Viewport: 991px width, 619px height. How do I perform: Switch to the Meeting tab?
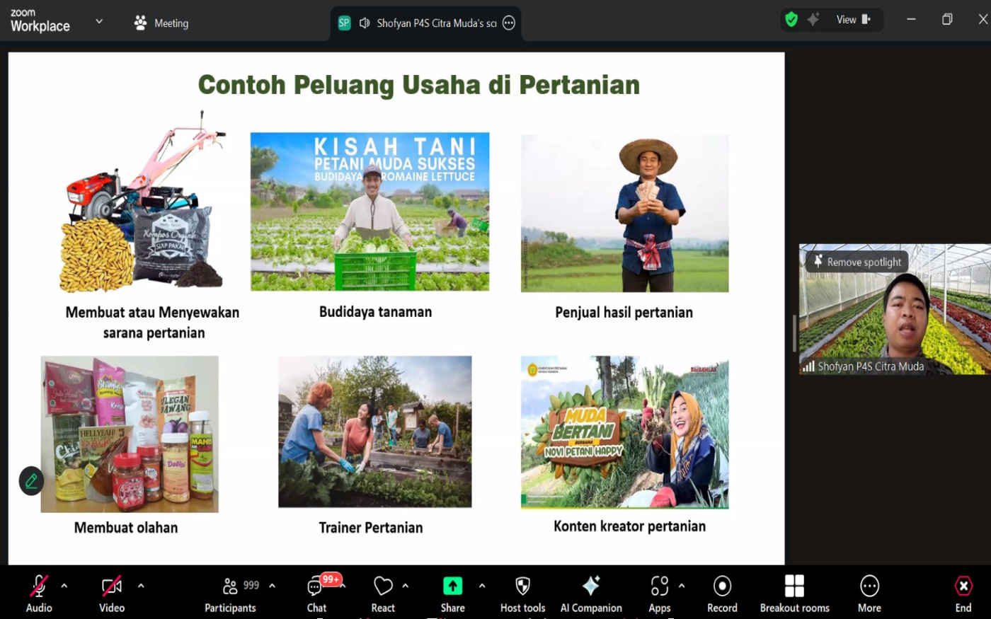tap(161, 23)
